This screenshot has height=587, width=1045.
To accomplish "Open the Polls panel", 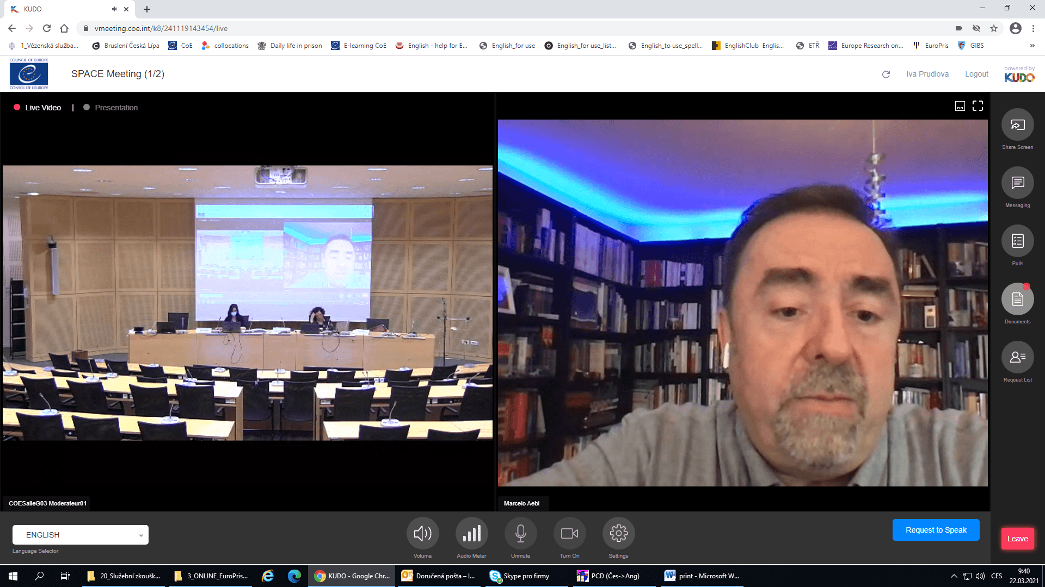I will coord(1017,241).
